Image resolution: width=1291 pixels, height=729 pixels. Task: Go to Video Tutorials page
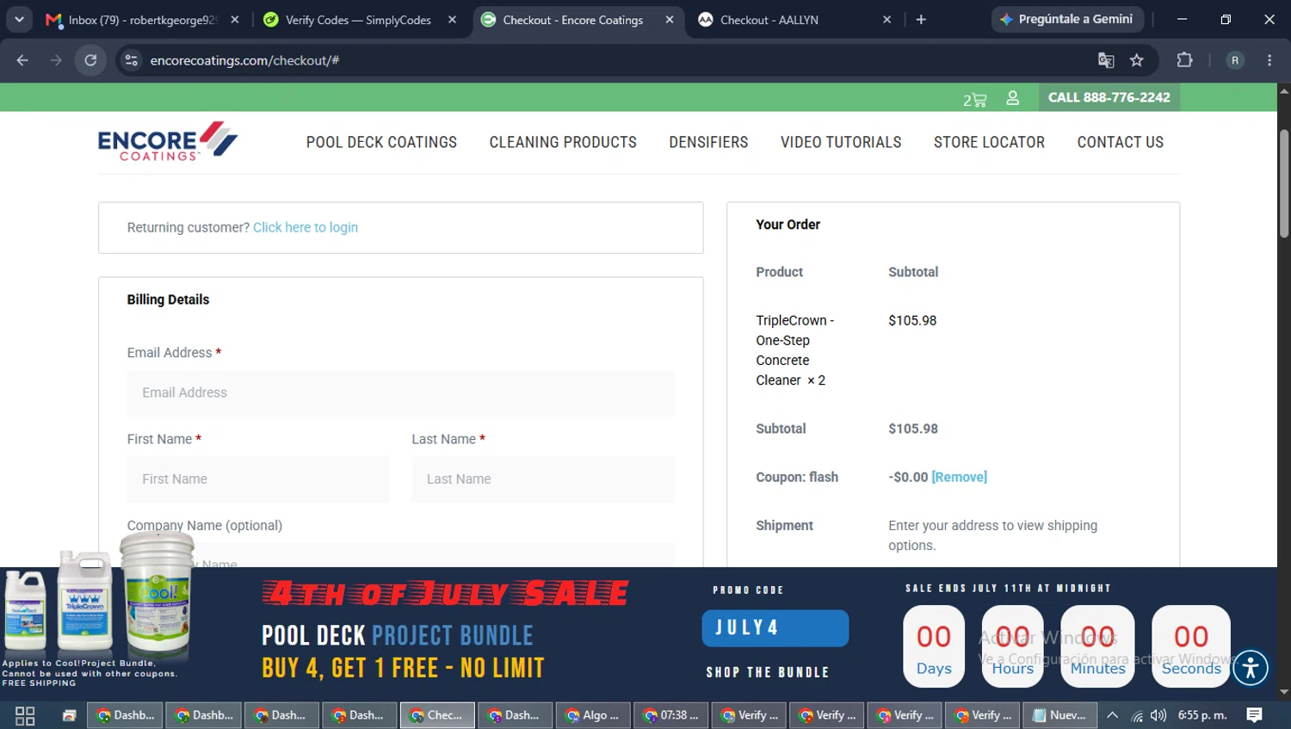pyautogui.click(x=841, y=142)
